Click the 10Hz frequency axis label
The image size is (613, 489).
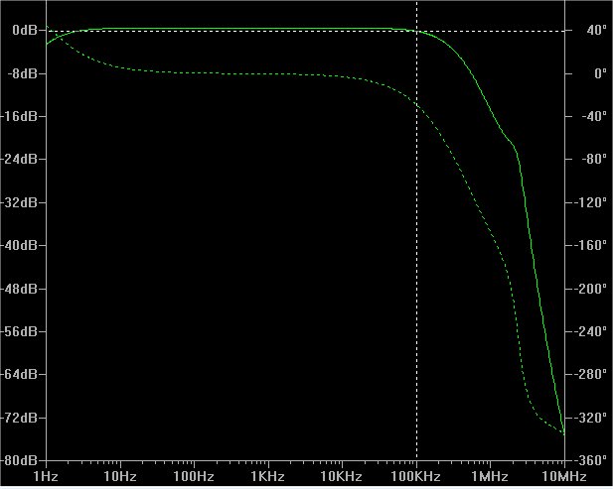[120, 476]
